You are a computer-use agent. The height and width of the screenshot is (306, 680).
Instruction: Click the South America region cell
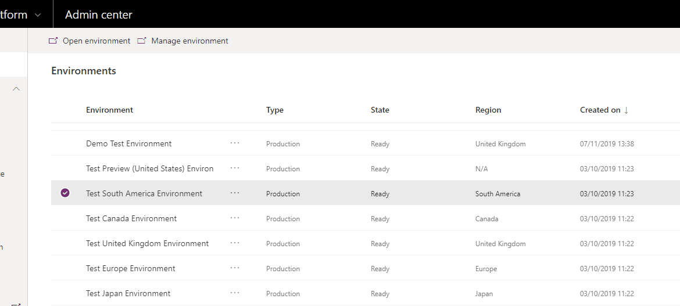pos(498,194)
